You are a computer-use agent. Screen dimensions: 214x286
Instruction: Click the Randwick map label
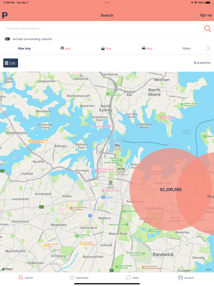(x=163, y=254)
